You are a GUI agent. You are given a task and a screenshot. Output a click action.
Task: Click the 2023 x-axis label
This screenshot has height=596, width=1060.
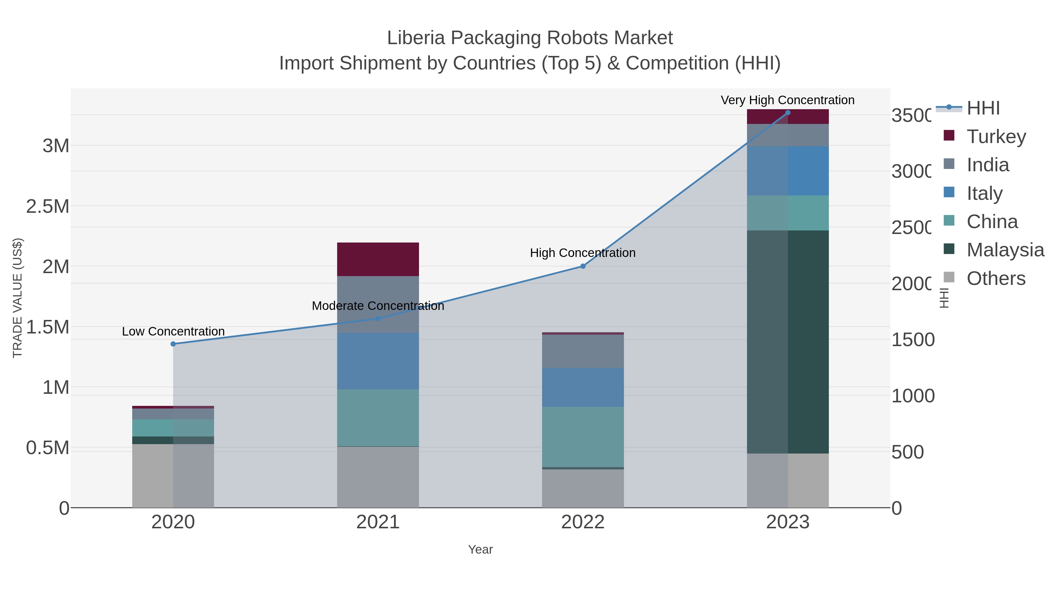[788, 522]
